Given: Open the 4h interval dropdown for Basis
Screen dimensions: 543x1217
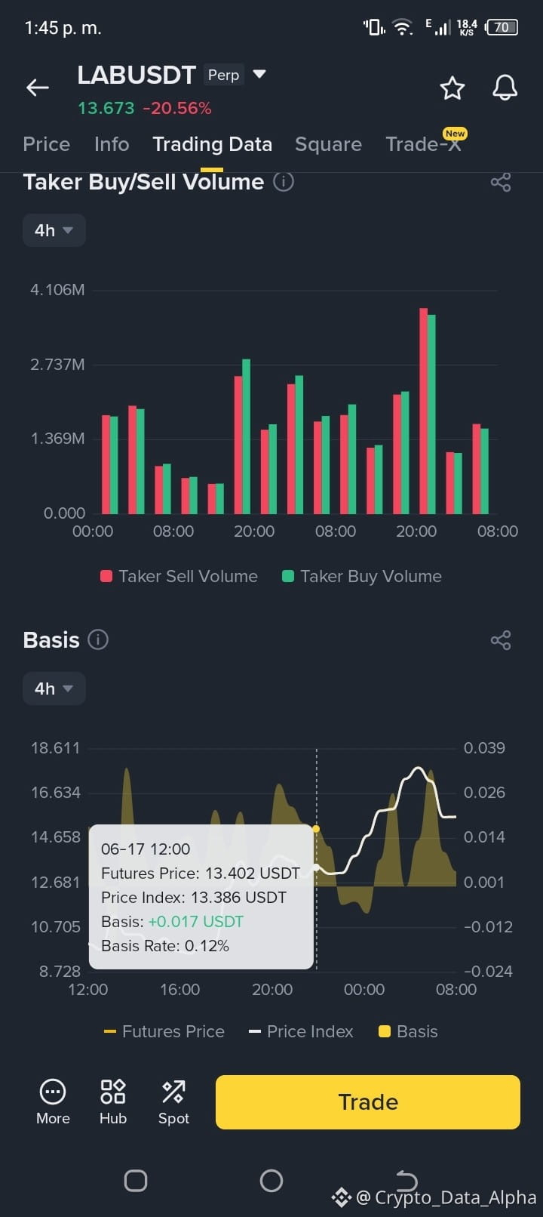Looking at the screenshot, I should click(54, 689).
